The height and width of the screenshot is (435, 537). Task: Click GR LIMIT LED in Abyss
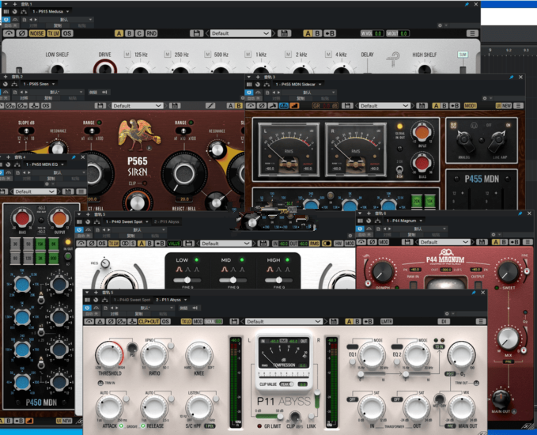pos(259,426)
